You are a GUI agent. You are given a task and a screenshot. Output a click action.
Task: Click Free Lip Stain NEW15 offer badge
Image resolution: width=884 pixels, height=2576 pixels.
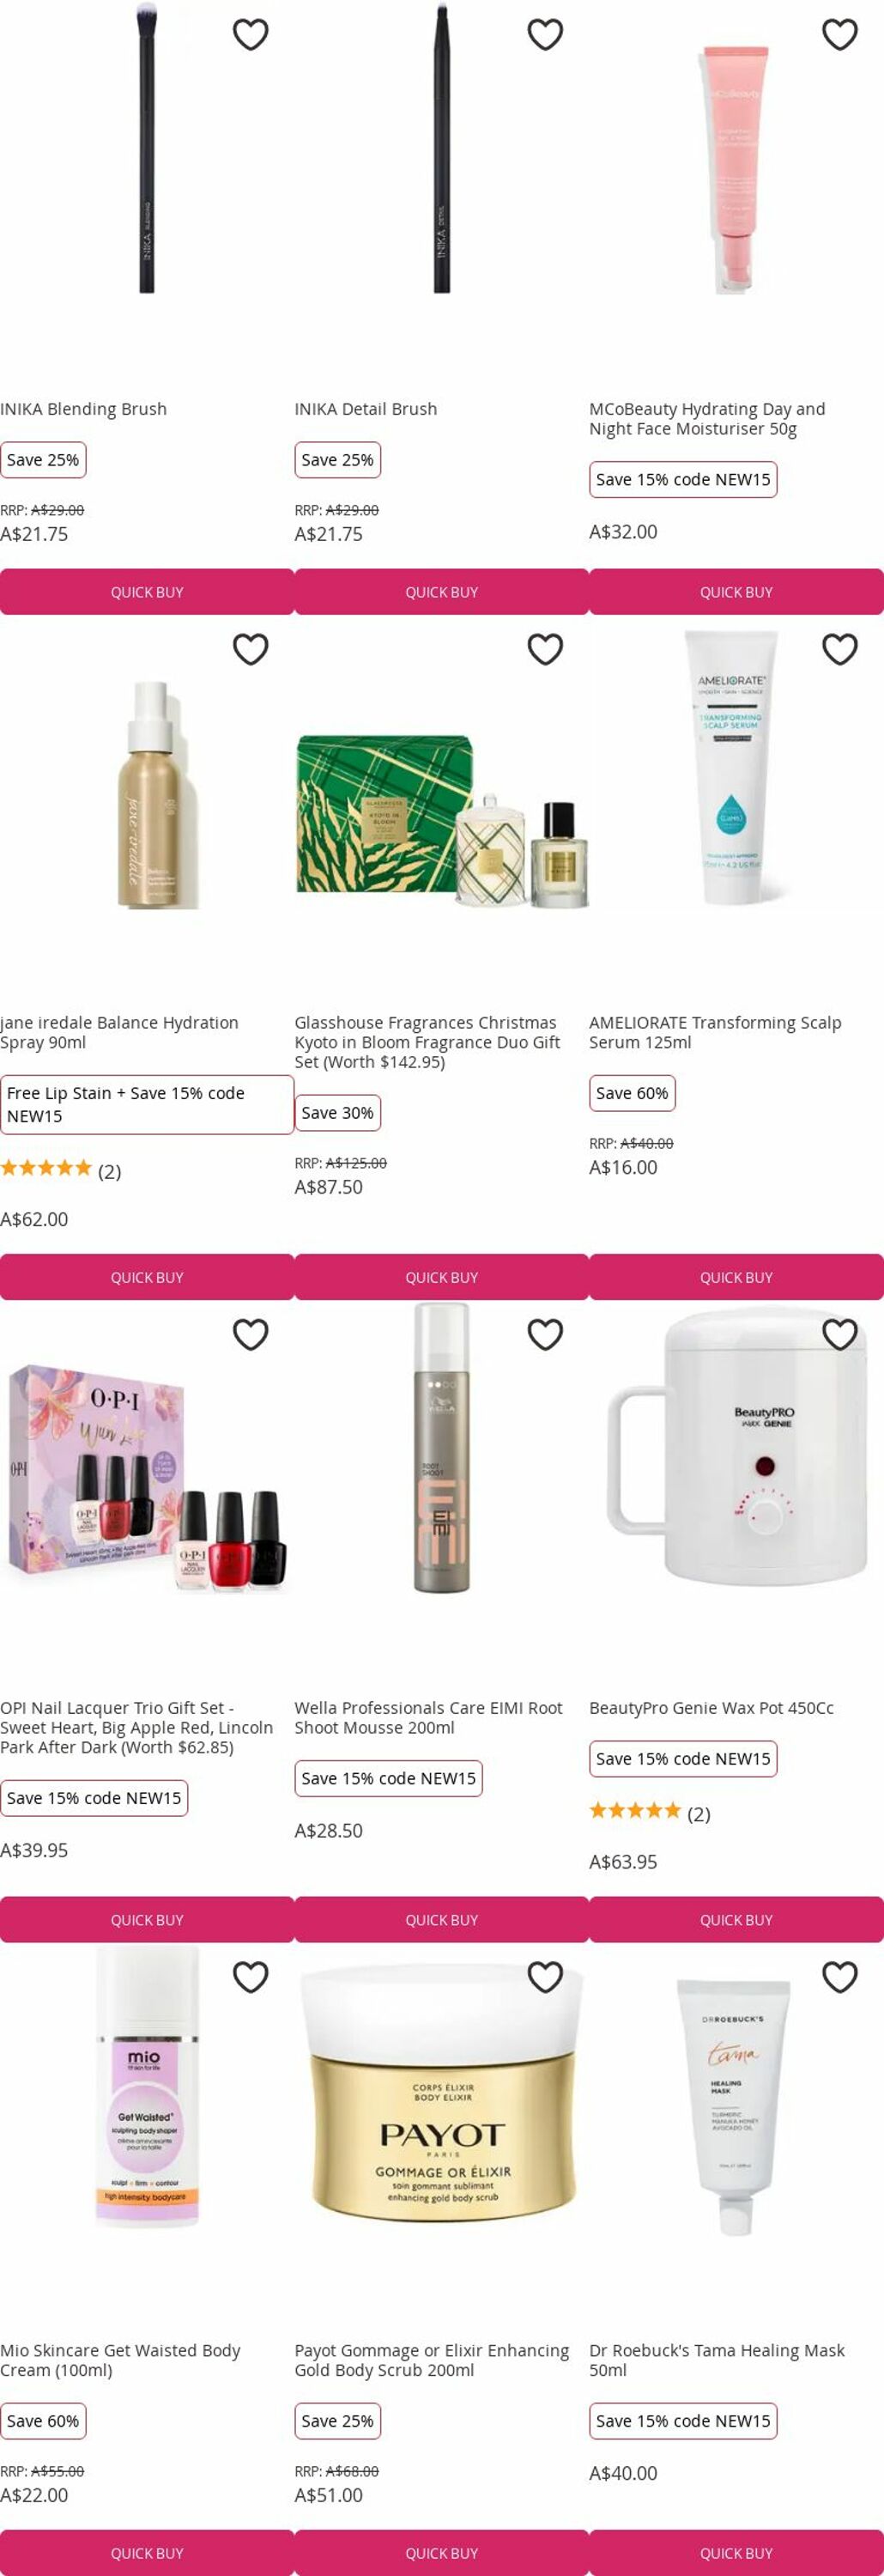click(x=147, y=1105)
